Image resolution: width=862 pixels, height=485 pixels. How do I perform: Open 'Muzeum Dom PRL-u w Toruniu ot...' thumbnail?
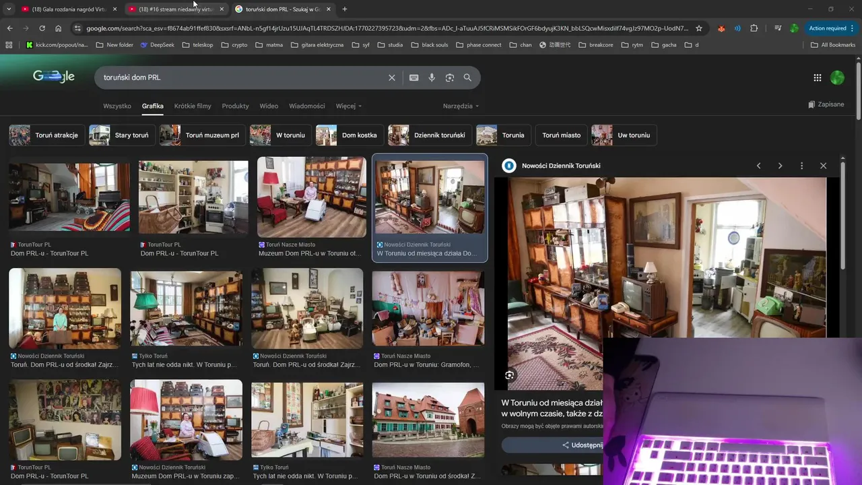[x=311, y=197]
